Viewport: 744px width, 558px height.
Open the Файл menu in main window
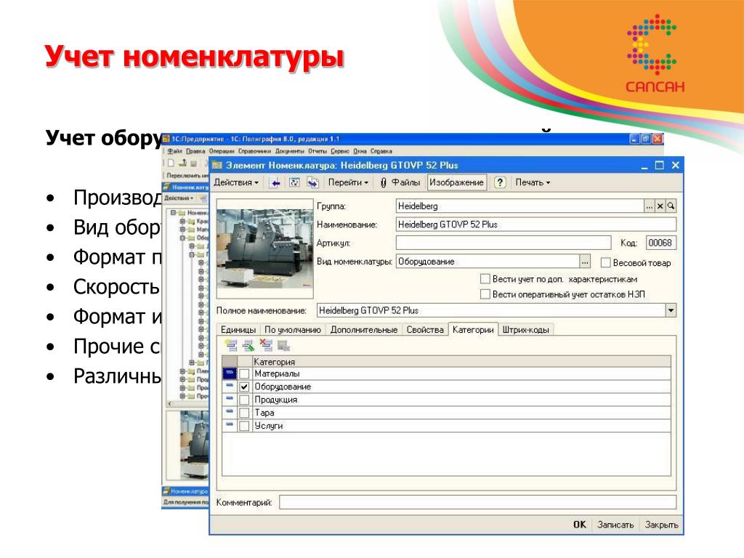[174, 151]
